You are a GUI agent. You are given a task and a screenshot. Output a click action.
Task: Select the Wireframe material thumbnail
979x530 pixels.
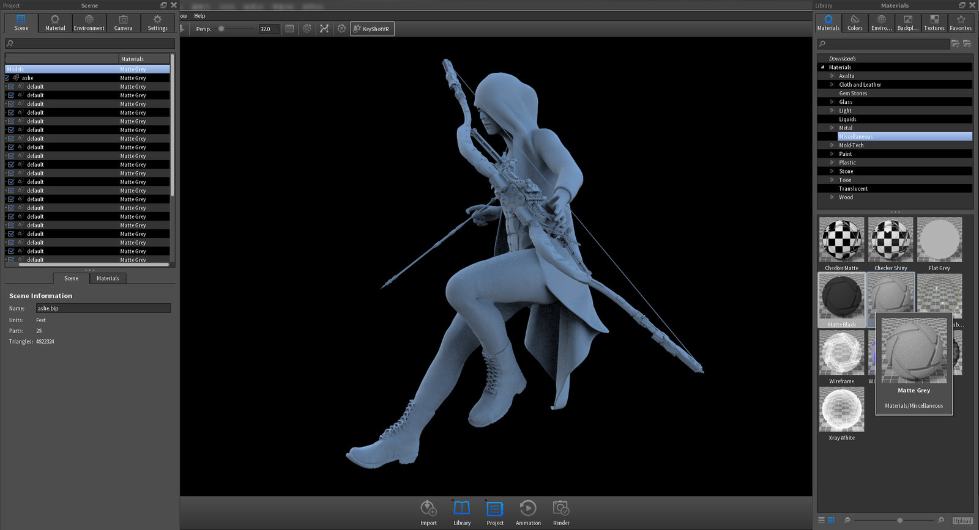[841, 357]
